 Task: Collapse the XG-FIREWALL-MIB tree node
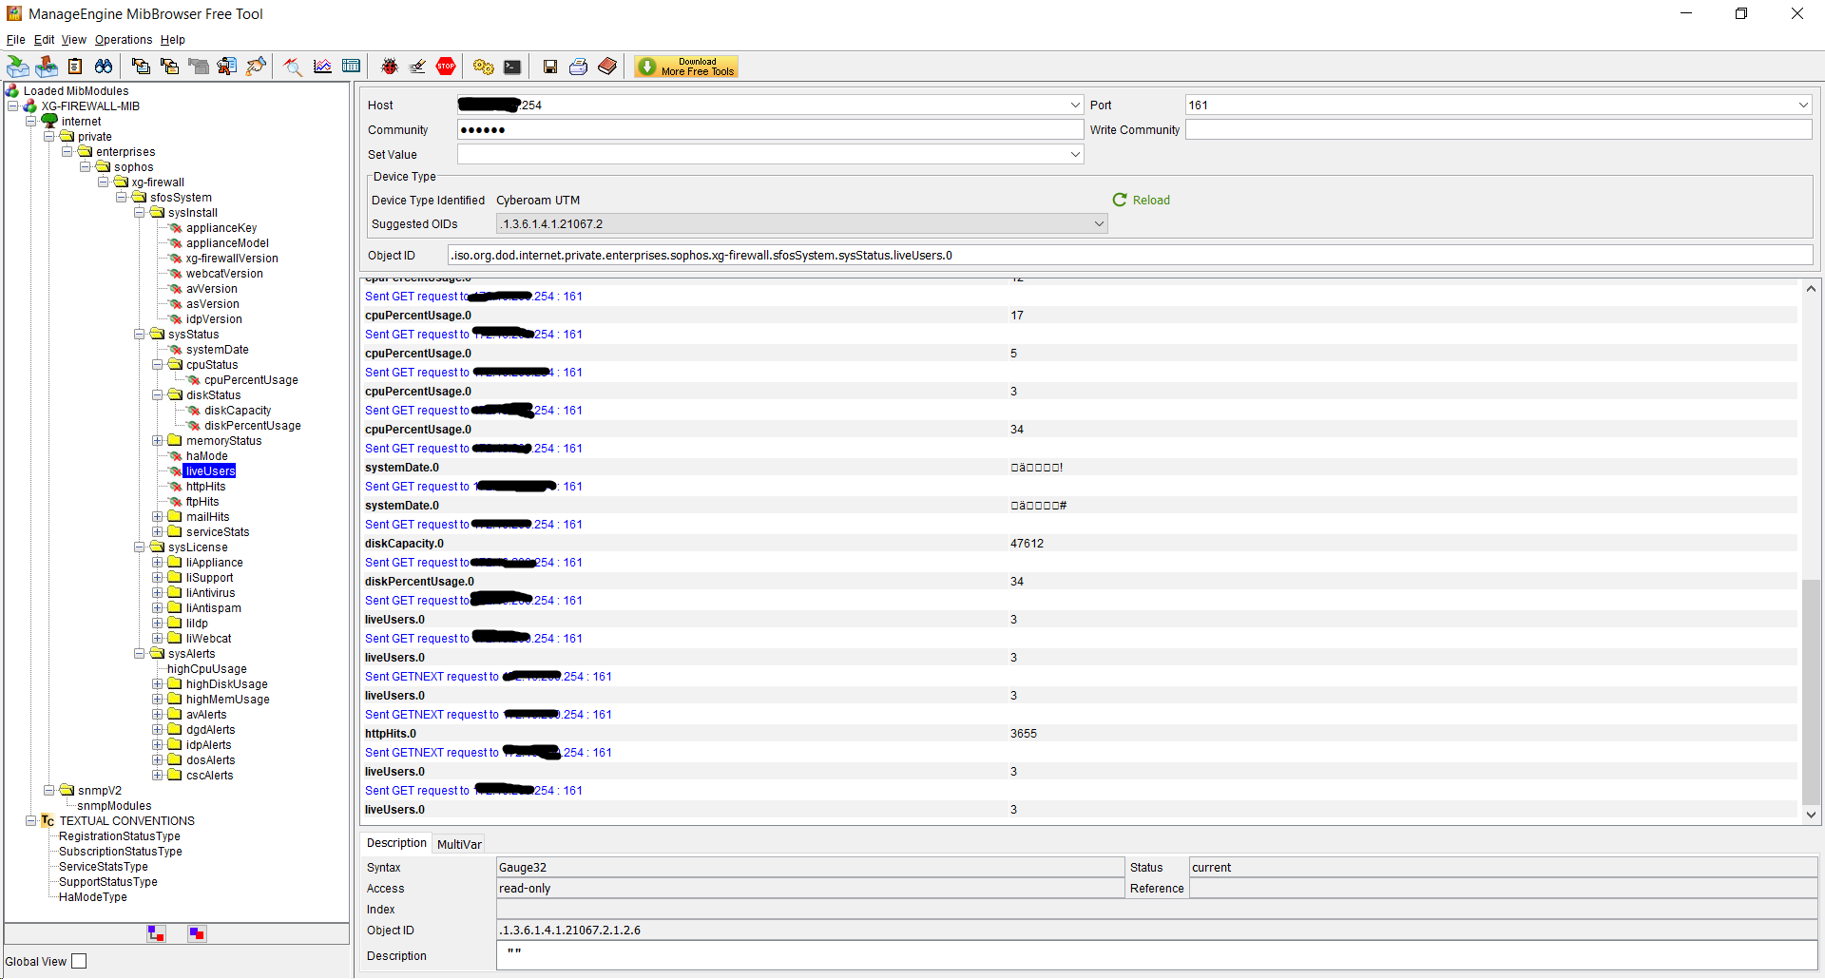pyautogui.click(x=13, y=106)
